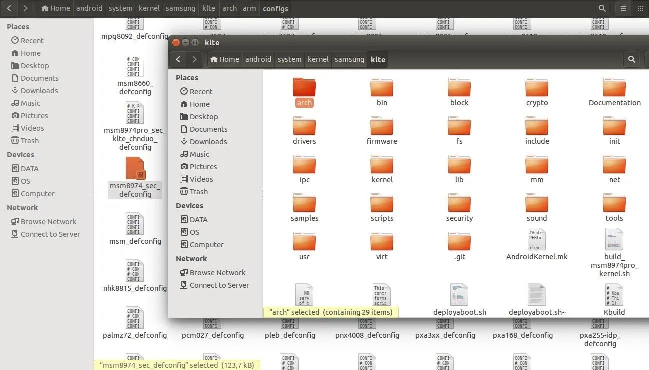Click klte breadcrumb in configs window

coord(208,8)
